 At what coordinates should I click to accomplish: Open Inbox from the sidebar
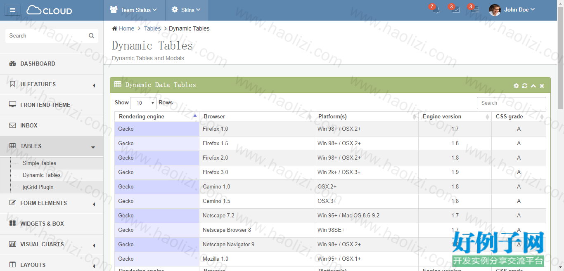(52, 126)
